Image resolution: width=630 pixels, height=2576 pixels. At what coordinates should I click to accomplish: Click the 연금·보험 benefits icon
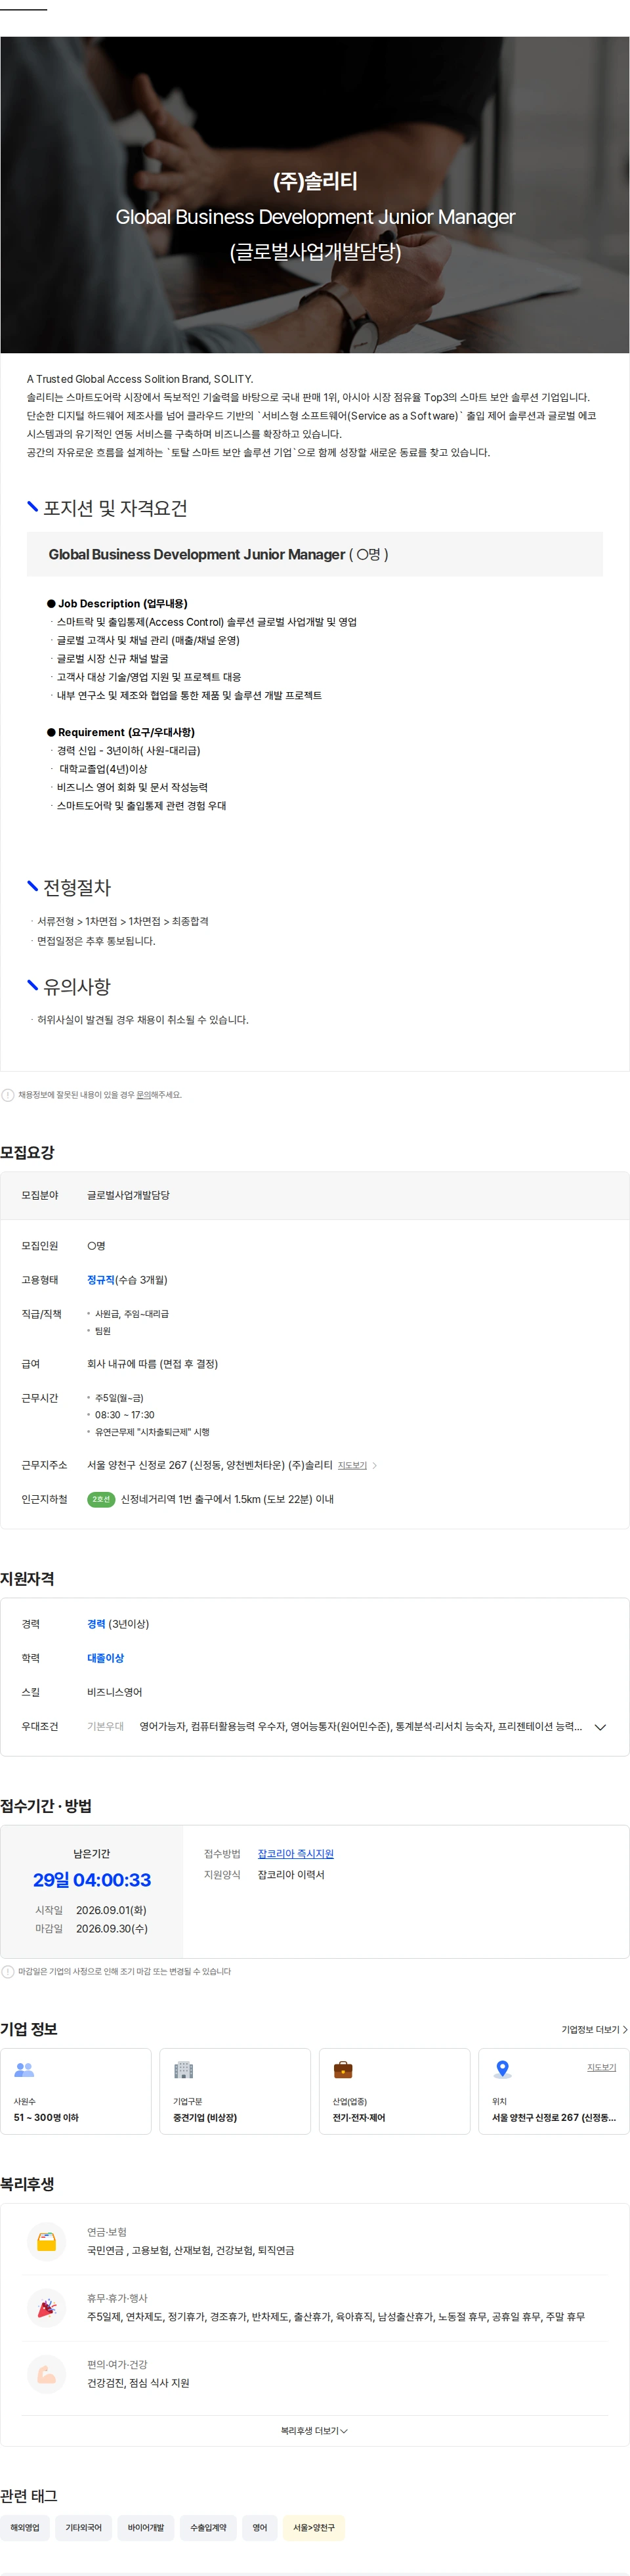tap(46, 2241)
